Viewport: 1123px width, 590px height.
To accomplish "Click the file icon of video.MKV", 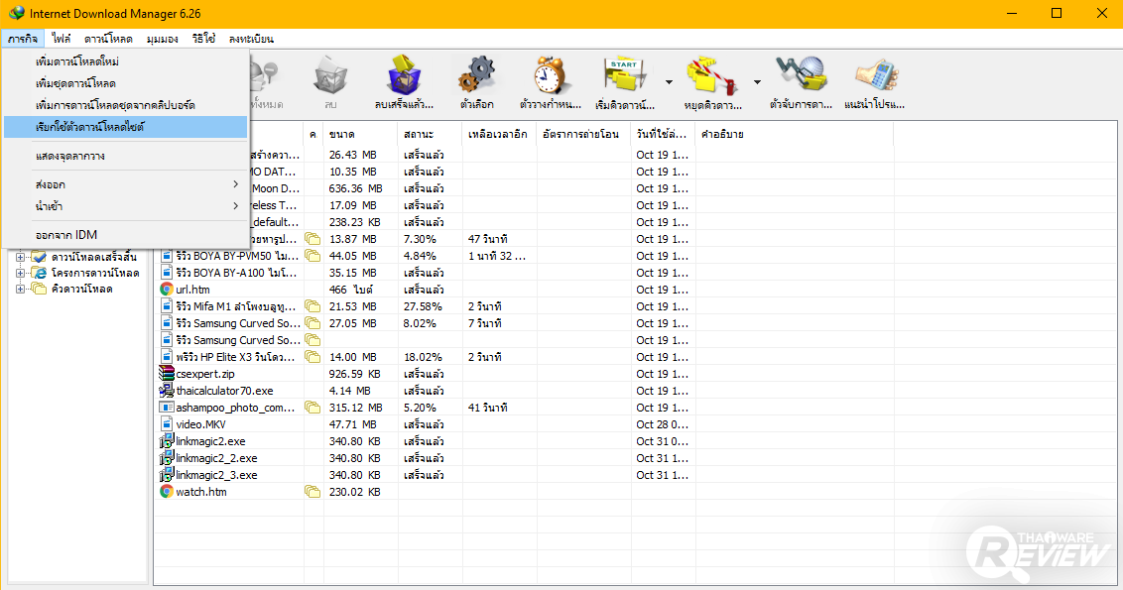I will click(x=166, y=424).
